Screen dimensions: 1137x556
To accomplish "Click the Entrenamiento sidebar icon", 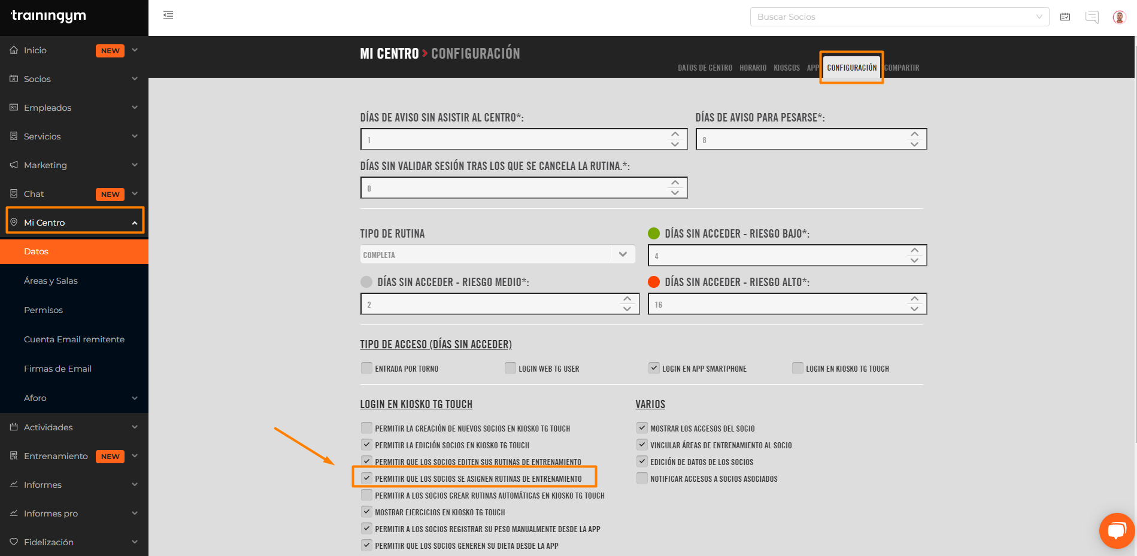I will 14,456.
